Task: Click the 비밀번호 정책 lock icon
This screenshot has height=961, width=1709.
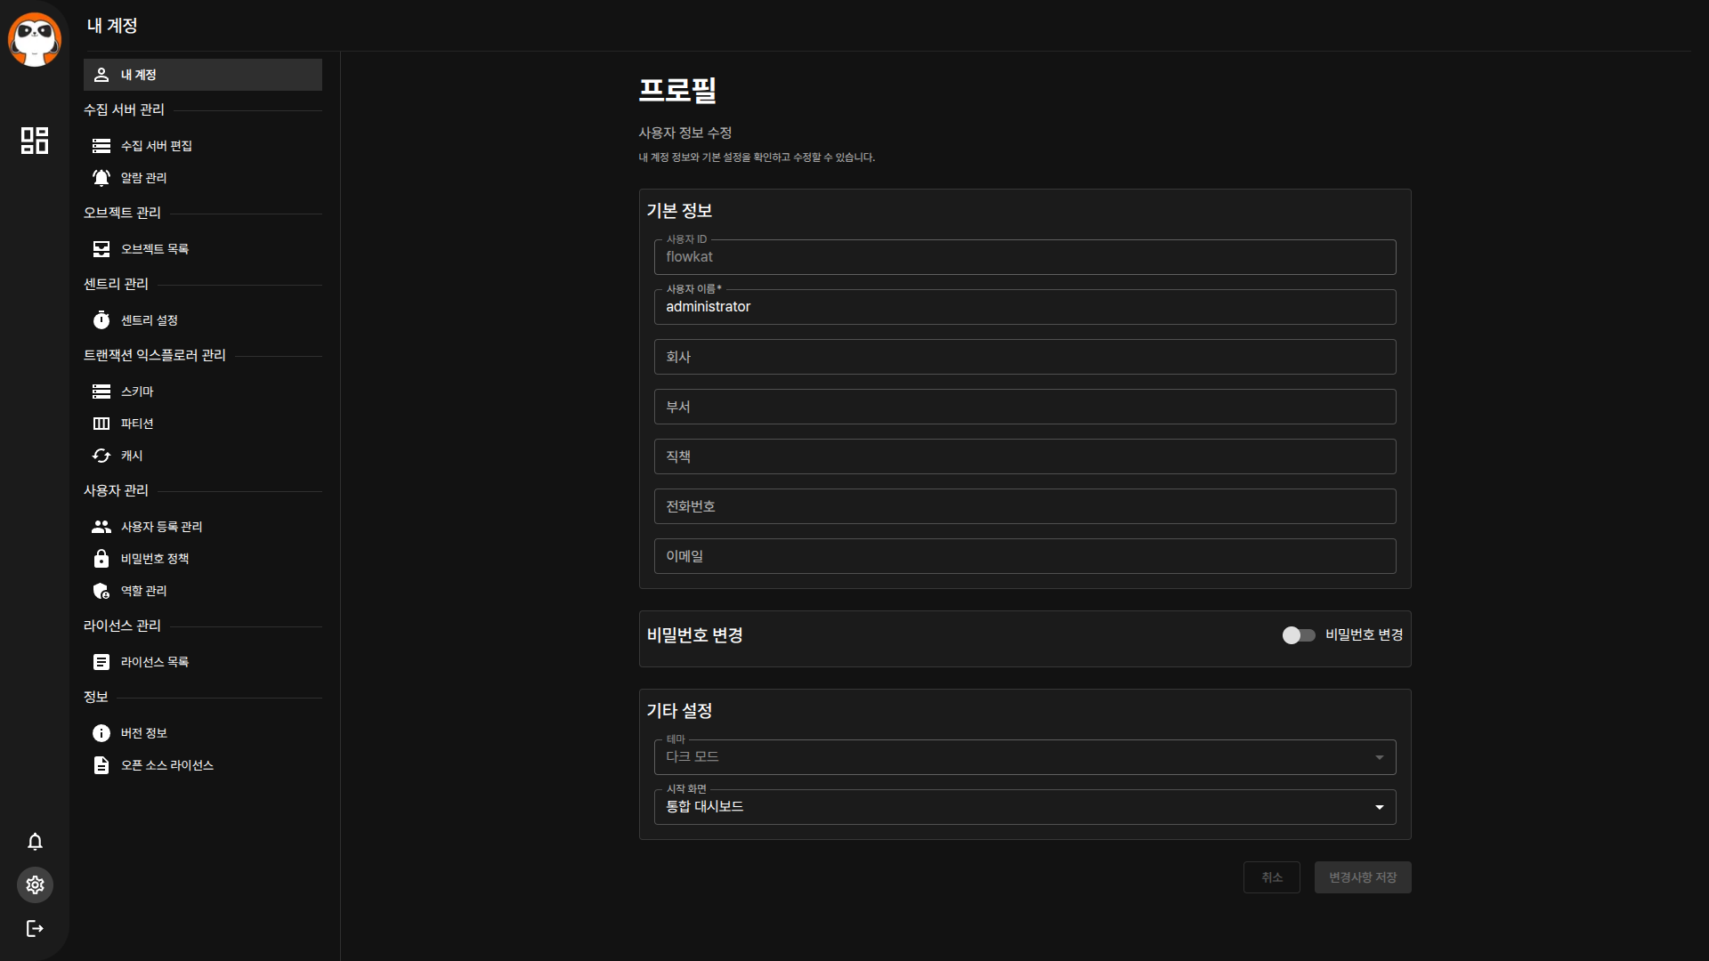Action: pos(101,559)
